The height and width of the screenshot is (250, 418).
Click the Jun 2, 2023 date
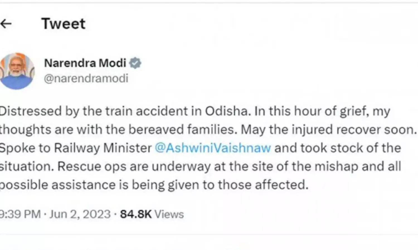[x=80, y=214]
